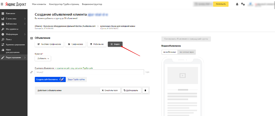
Task: Expand the Статистика sidebar submenu
Action: tap(25, 19)
